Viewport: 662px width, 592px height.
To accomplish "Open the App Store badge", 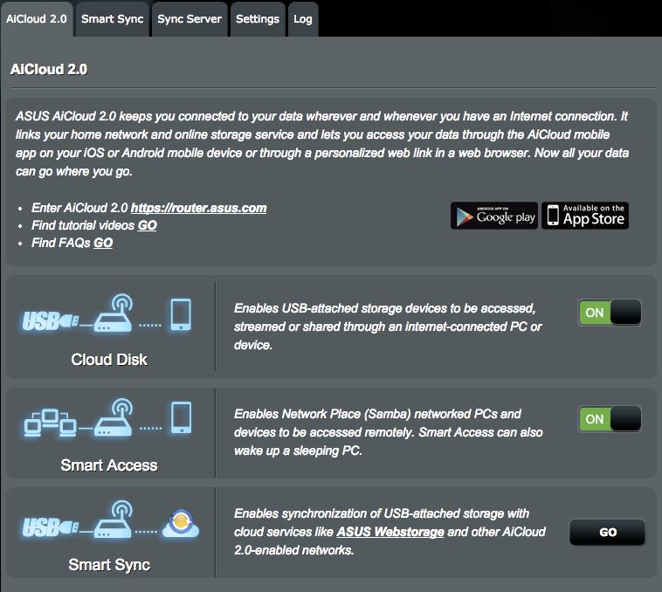I will coord(585,216).
